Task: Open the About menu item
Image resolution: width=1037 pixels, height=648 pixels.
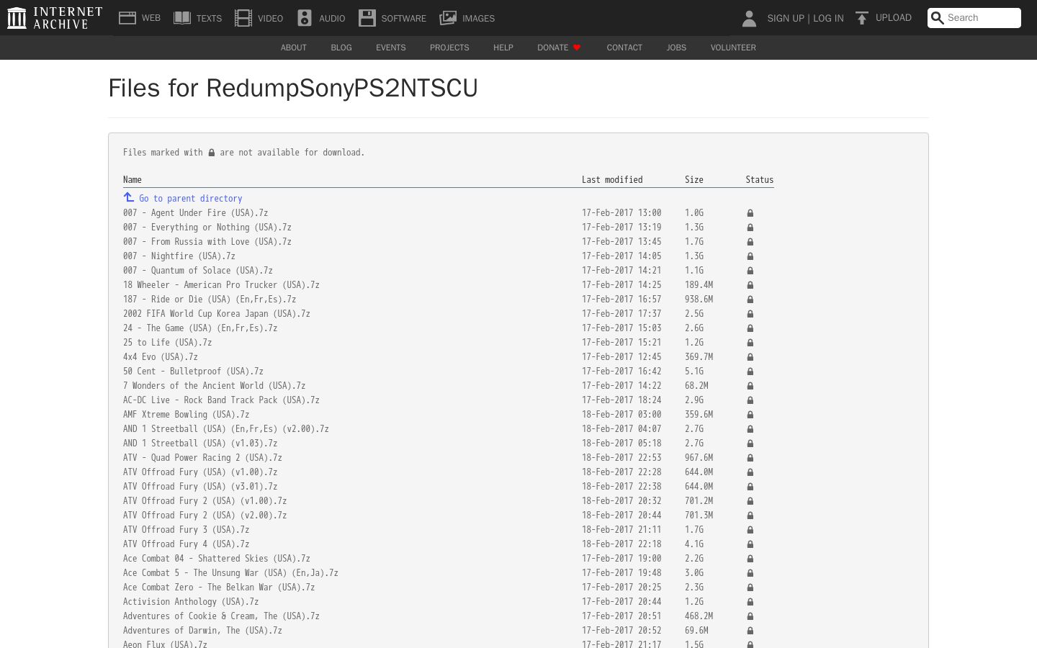Action: coord(294,48)
